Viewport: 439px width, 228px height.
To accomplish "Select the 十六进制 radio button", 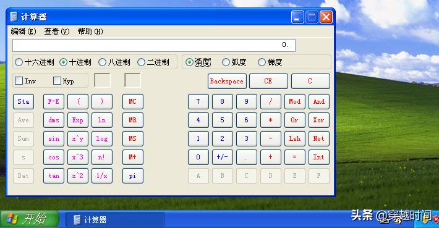I will click(35, 62).
